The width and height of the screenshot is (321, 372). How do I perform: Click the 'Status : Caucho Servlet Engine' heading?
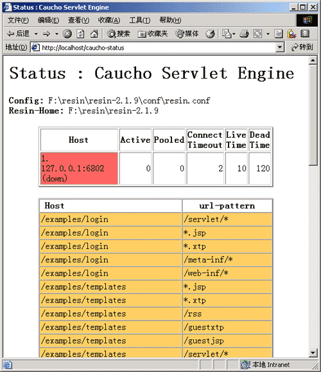click(x=152, y=73)
